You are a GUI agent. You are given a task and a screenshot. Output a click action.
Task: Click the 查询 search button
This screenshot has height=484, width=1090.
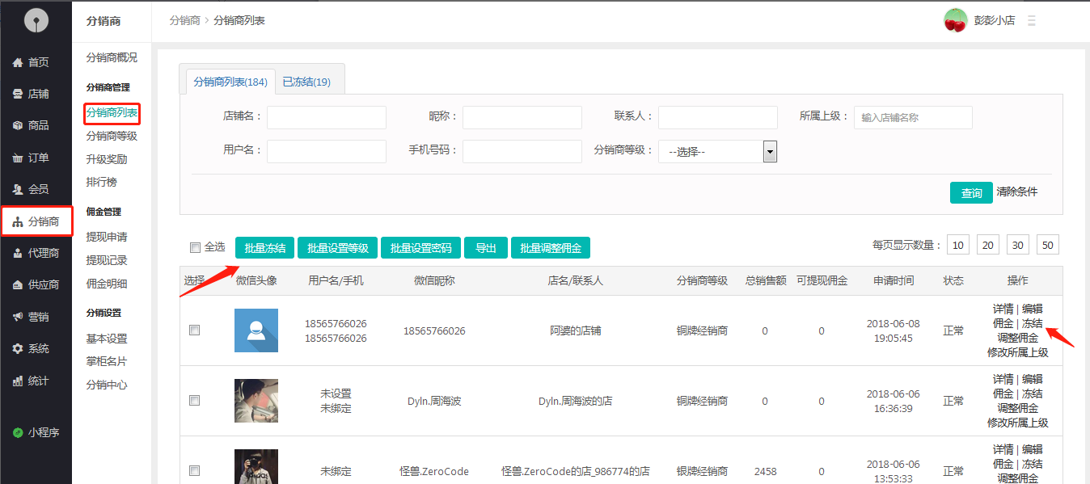[x=971, y=192]
